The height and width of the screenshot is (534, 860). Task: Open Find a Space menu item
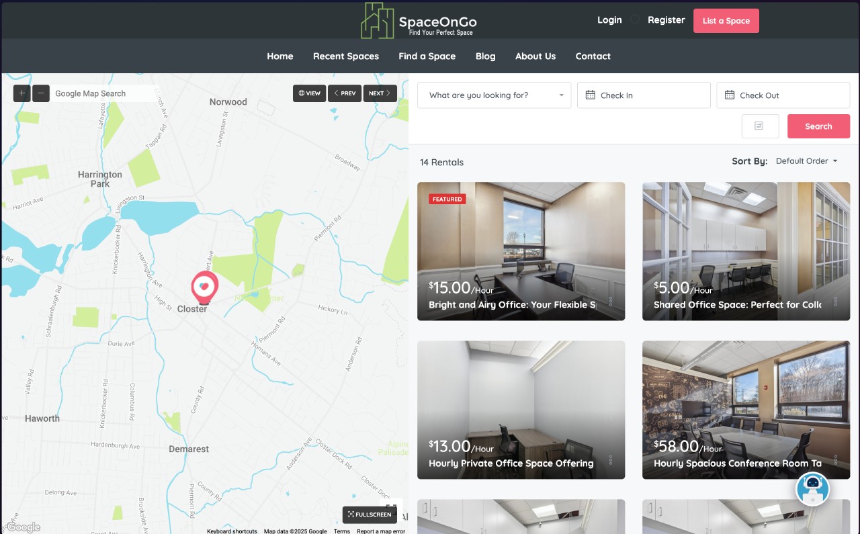tap(427, 56)
